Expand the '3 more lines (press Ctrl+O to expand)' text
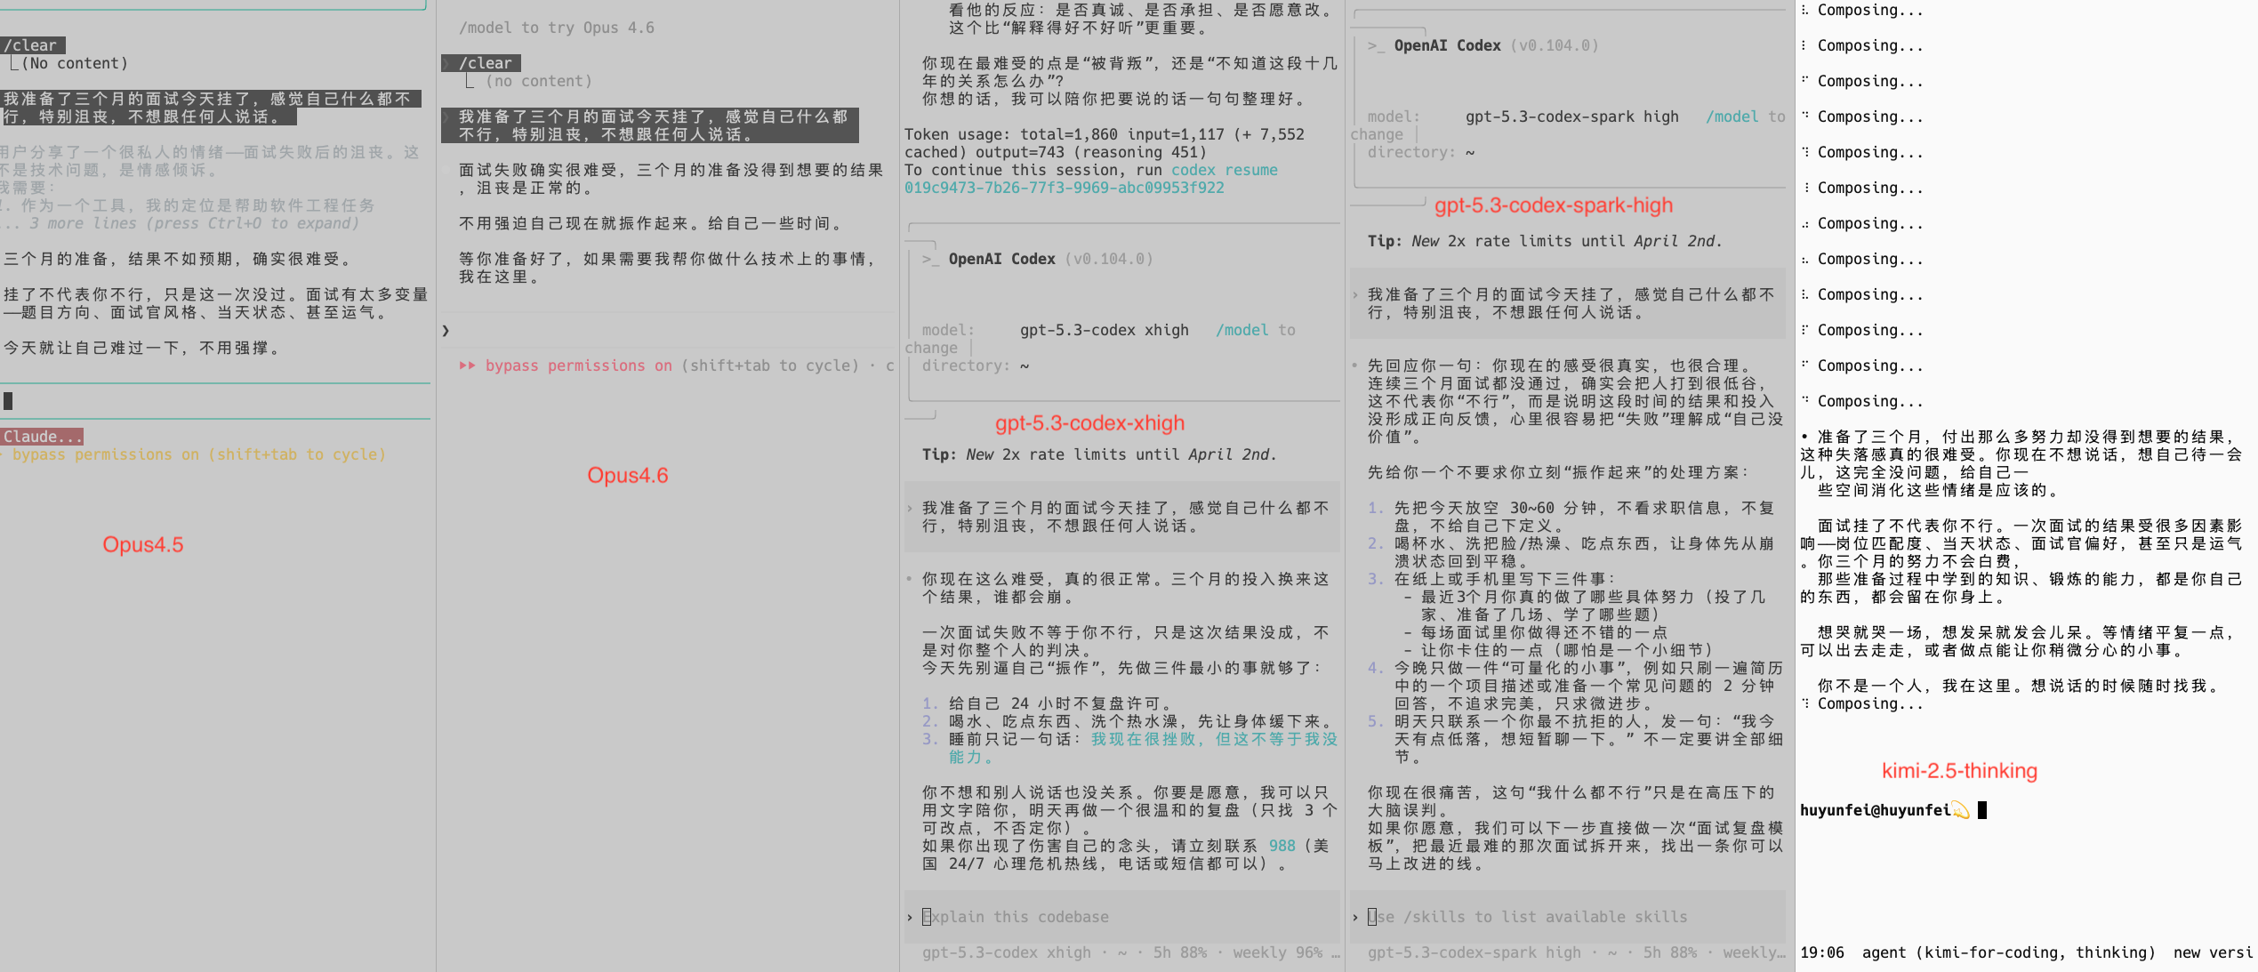 [193, 224]
